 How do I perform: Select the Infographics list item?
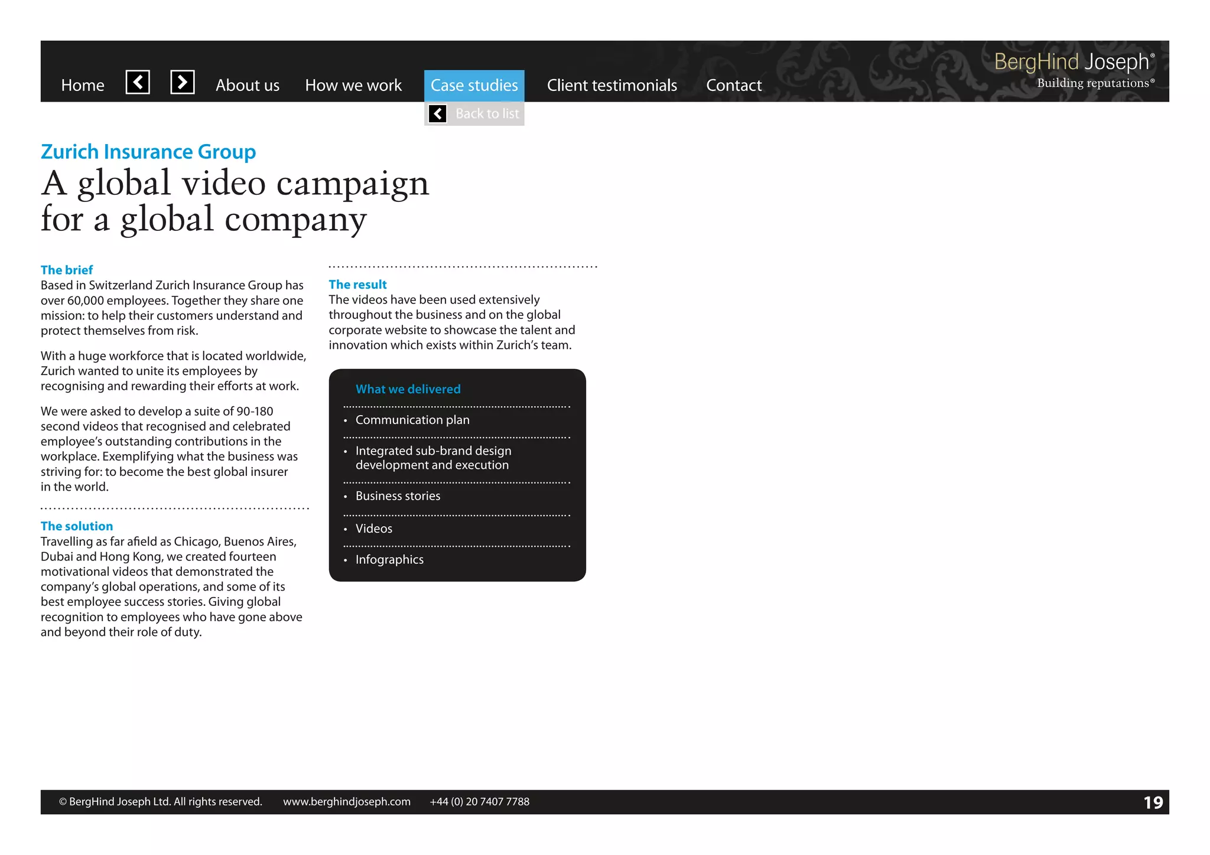(x=389, y=560)
